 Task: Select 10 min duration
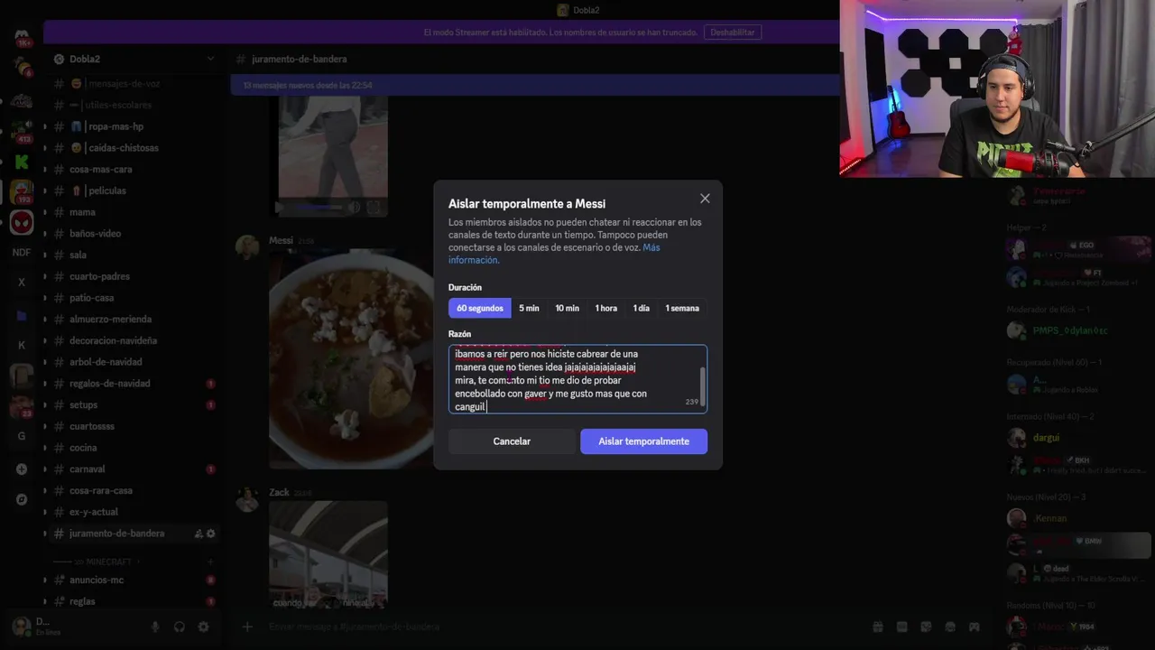[568, 308]
